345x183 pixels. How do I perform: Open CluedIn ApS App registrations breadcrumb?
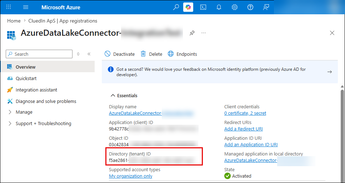coord(63,21)
